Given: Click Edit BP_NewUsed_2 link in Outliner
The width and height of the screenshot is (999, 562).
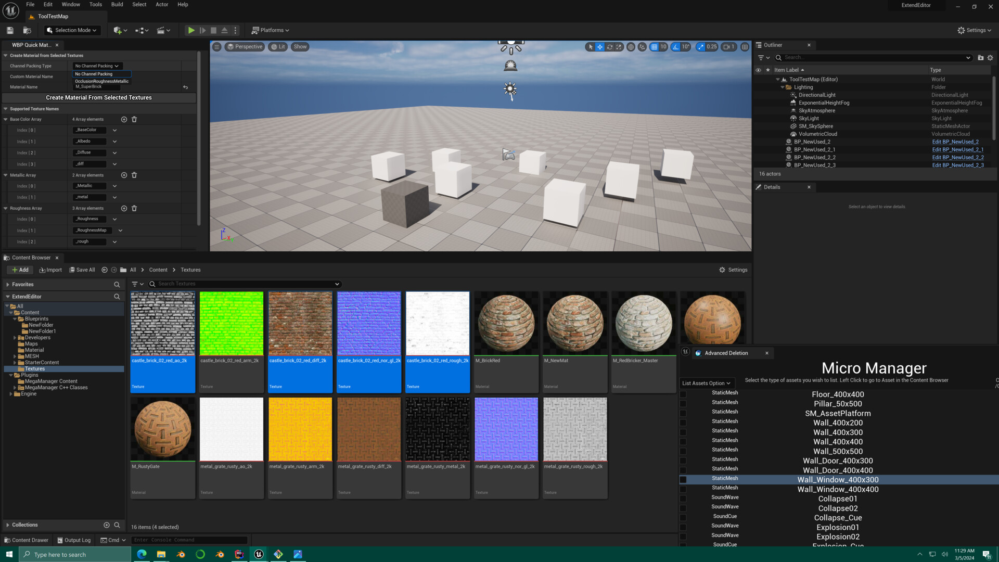Looking at the screenshot, I should coord(955,142).
